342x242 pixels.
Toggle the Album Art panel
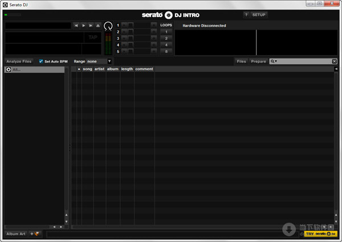[x=16, y=234]
